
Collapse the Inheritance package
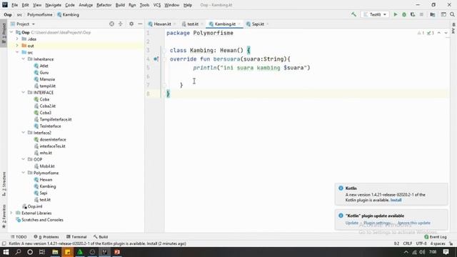(24, 59)
